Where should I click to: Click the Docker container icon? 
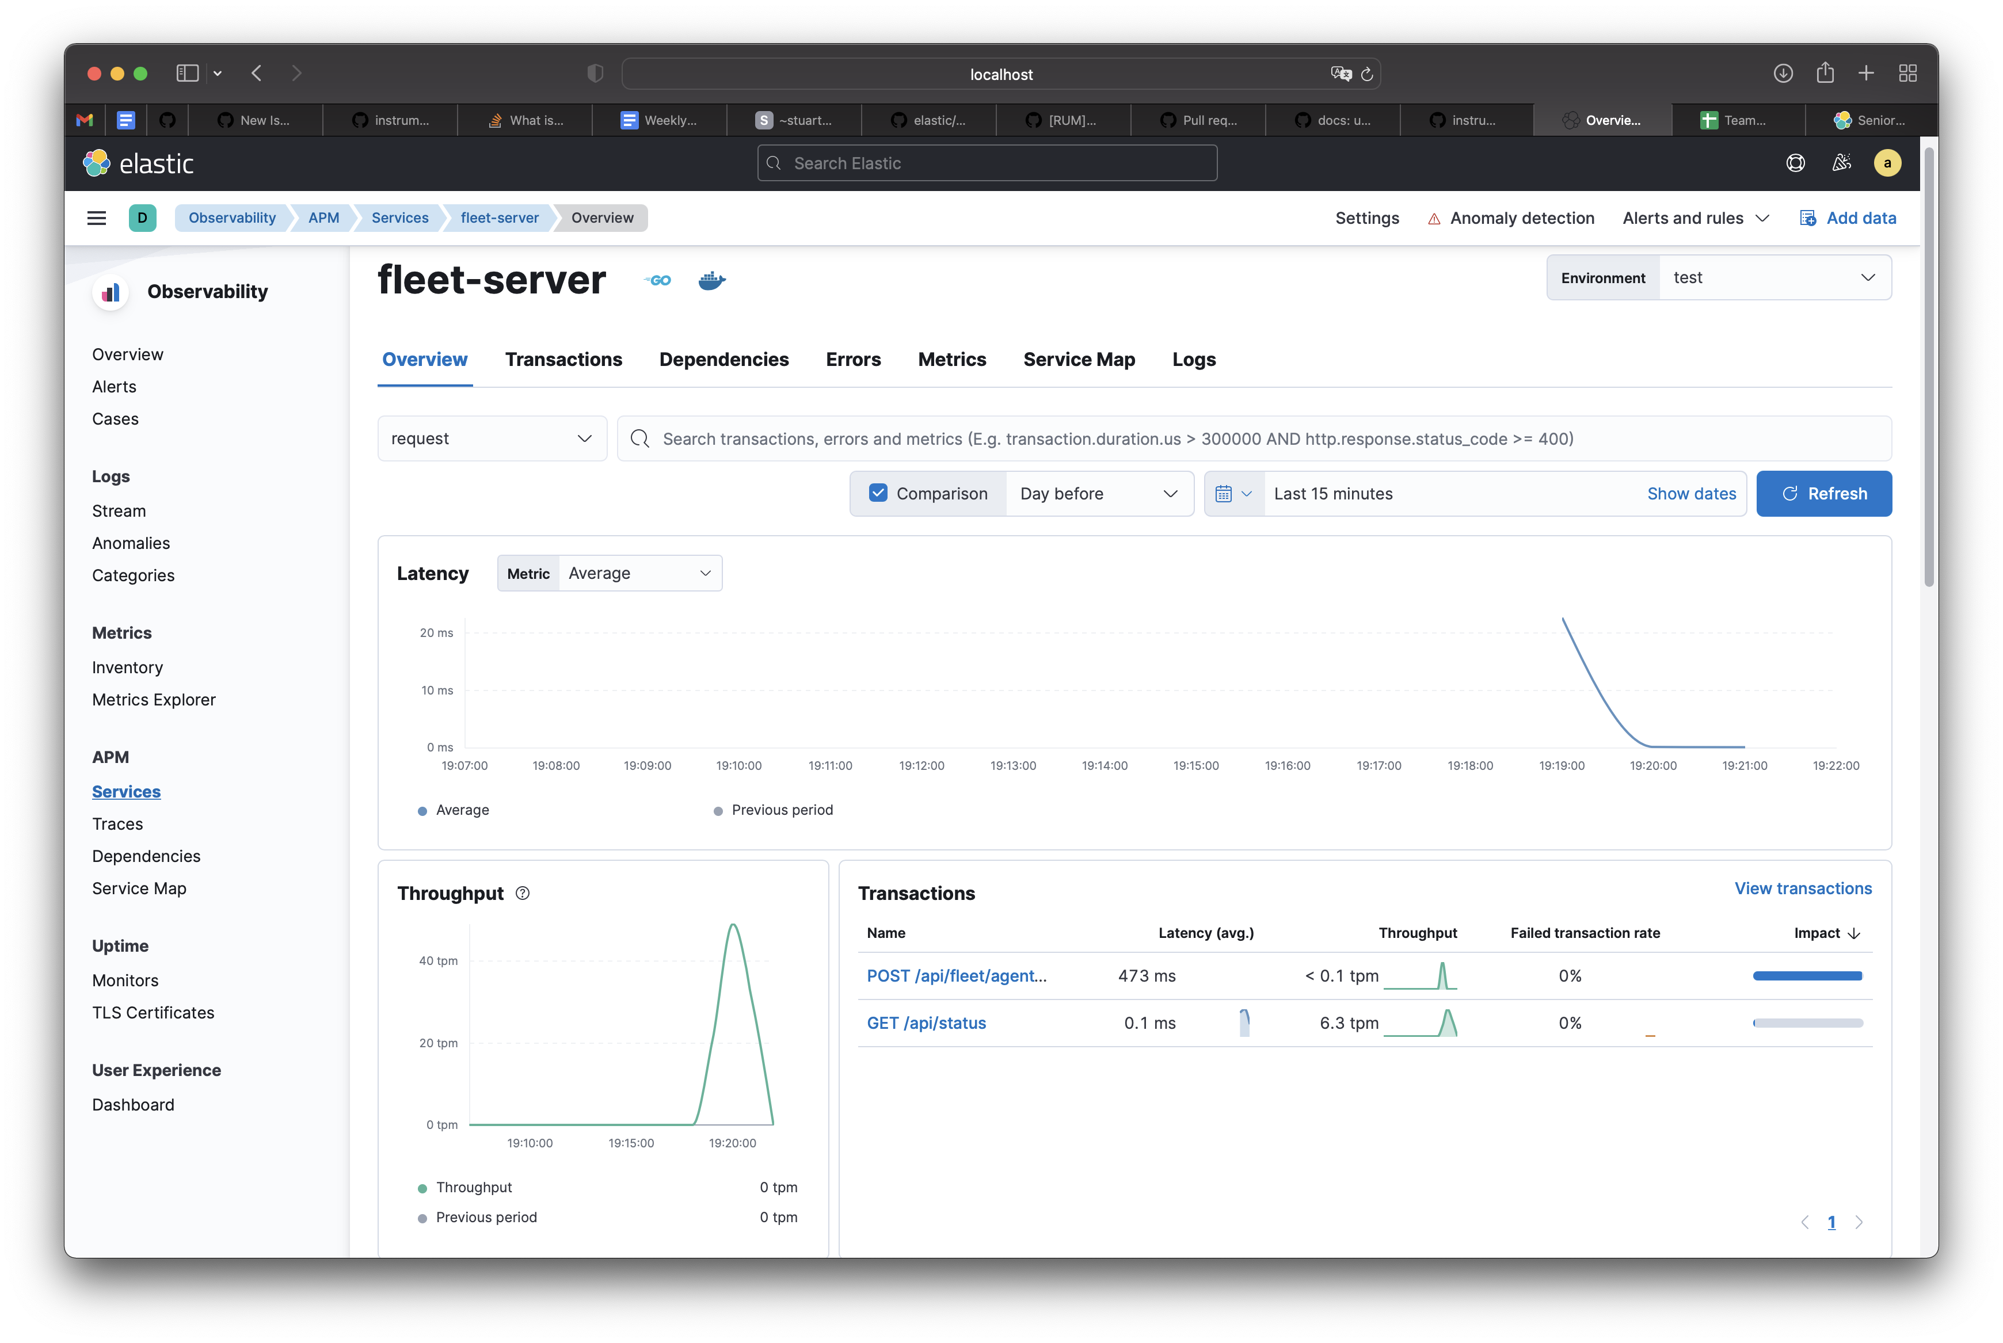click(x=711, y=280)
